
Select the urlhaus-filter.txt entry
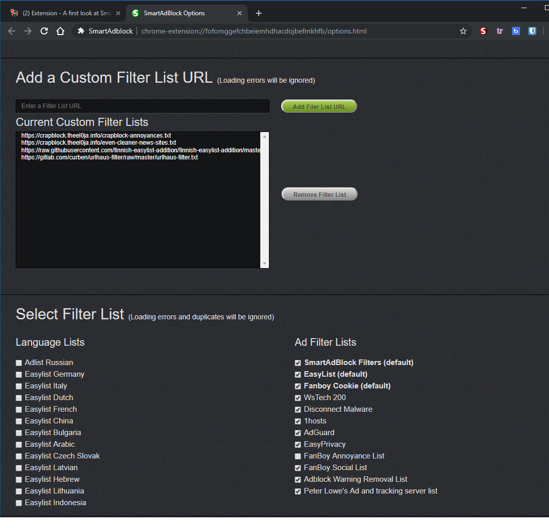[110, 157]
